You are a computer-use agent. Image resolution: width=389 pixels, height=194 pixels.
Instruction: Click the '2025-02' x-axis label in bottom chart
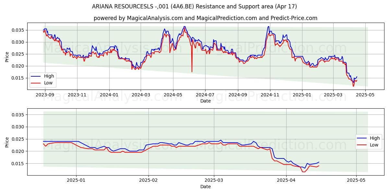pos(148,180)
